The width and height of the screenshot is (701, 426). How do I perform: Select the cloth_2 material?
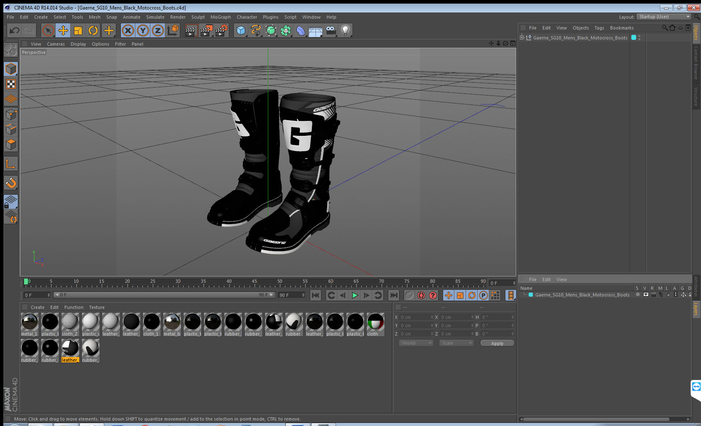[70, 325]
